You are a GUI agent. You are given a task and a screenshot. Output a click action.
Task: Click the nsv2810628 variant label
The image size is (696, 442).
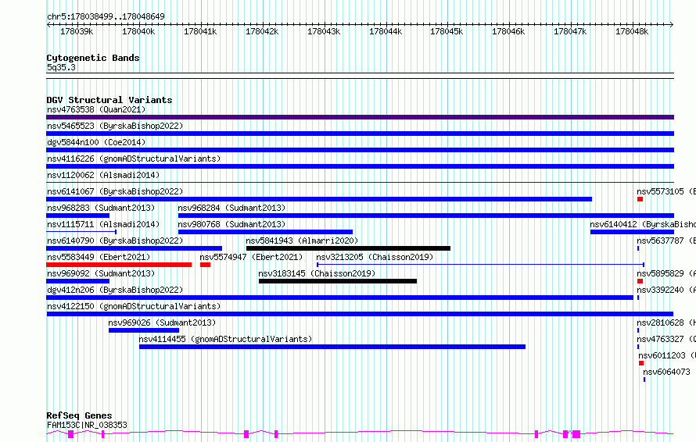[666, 323]
